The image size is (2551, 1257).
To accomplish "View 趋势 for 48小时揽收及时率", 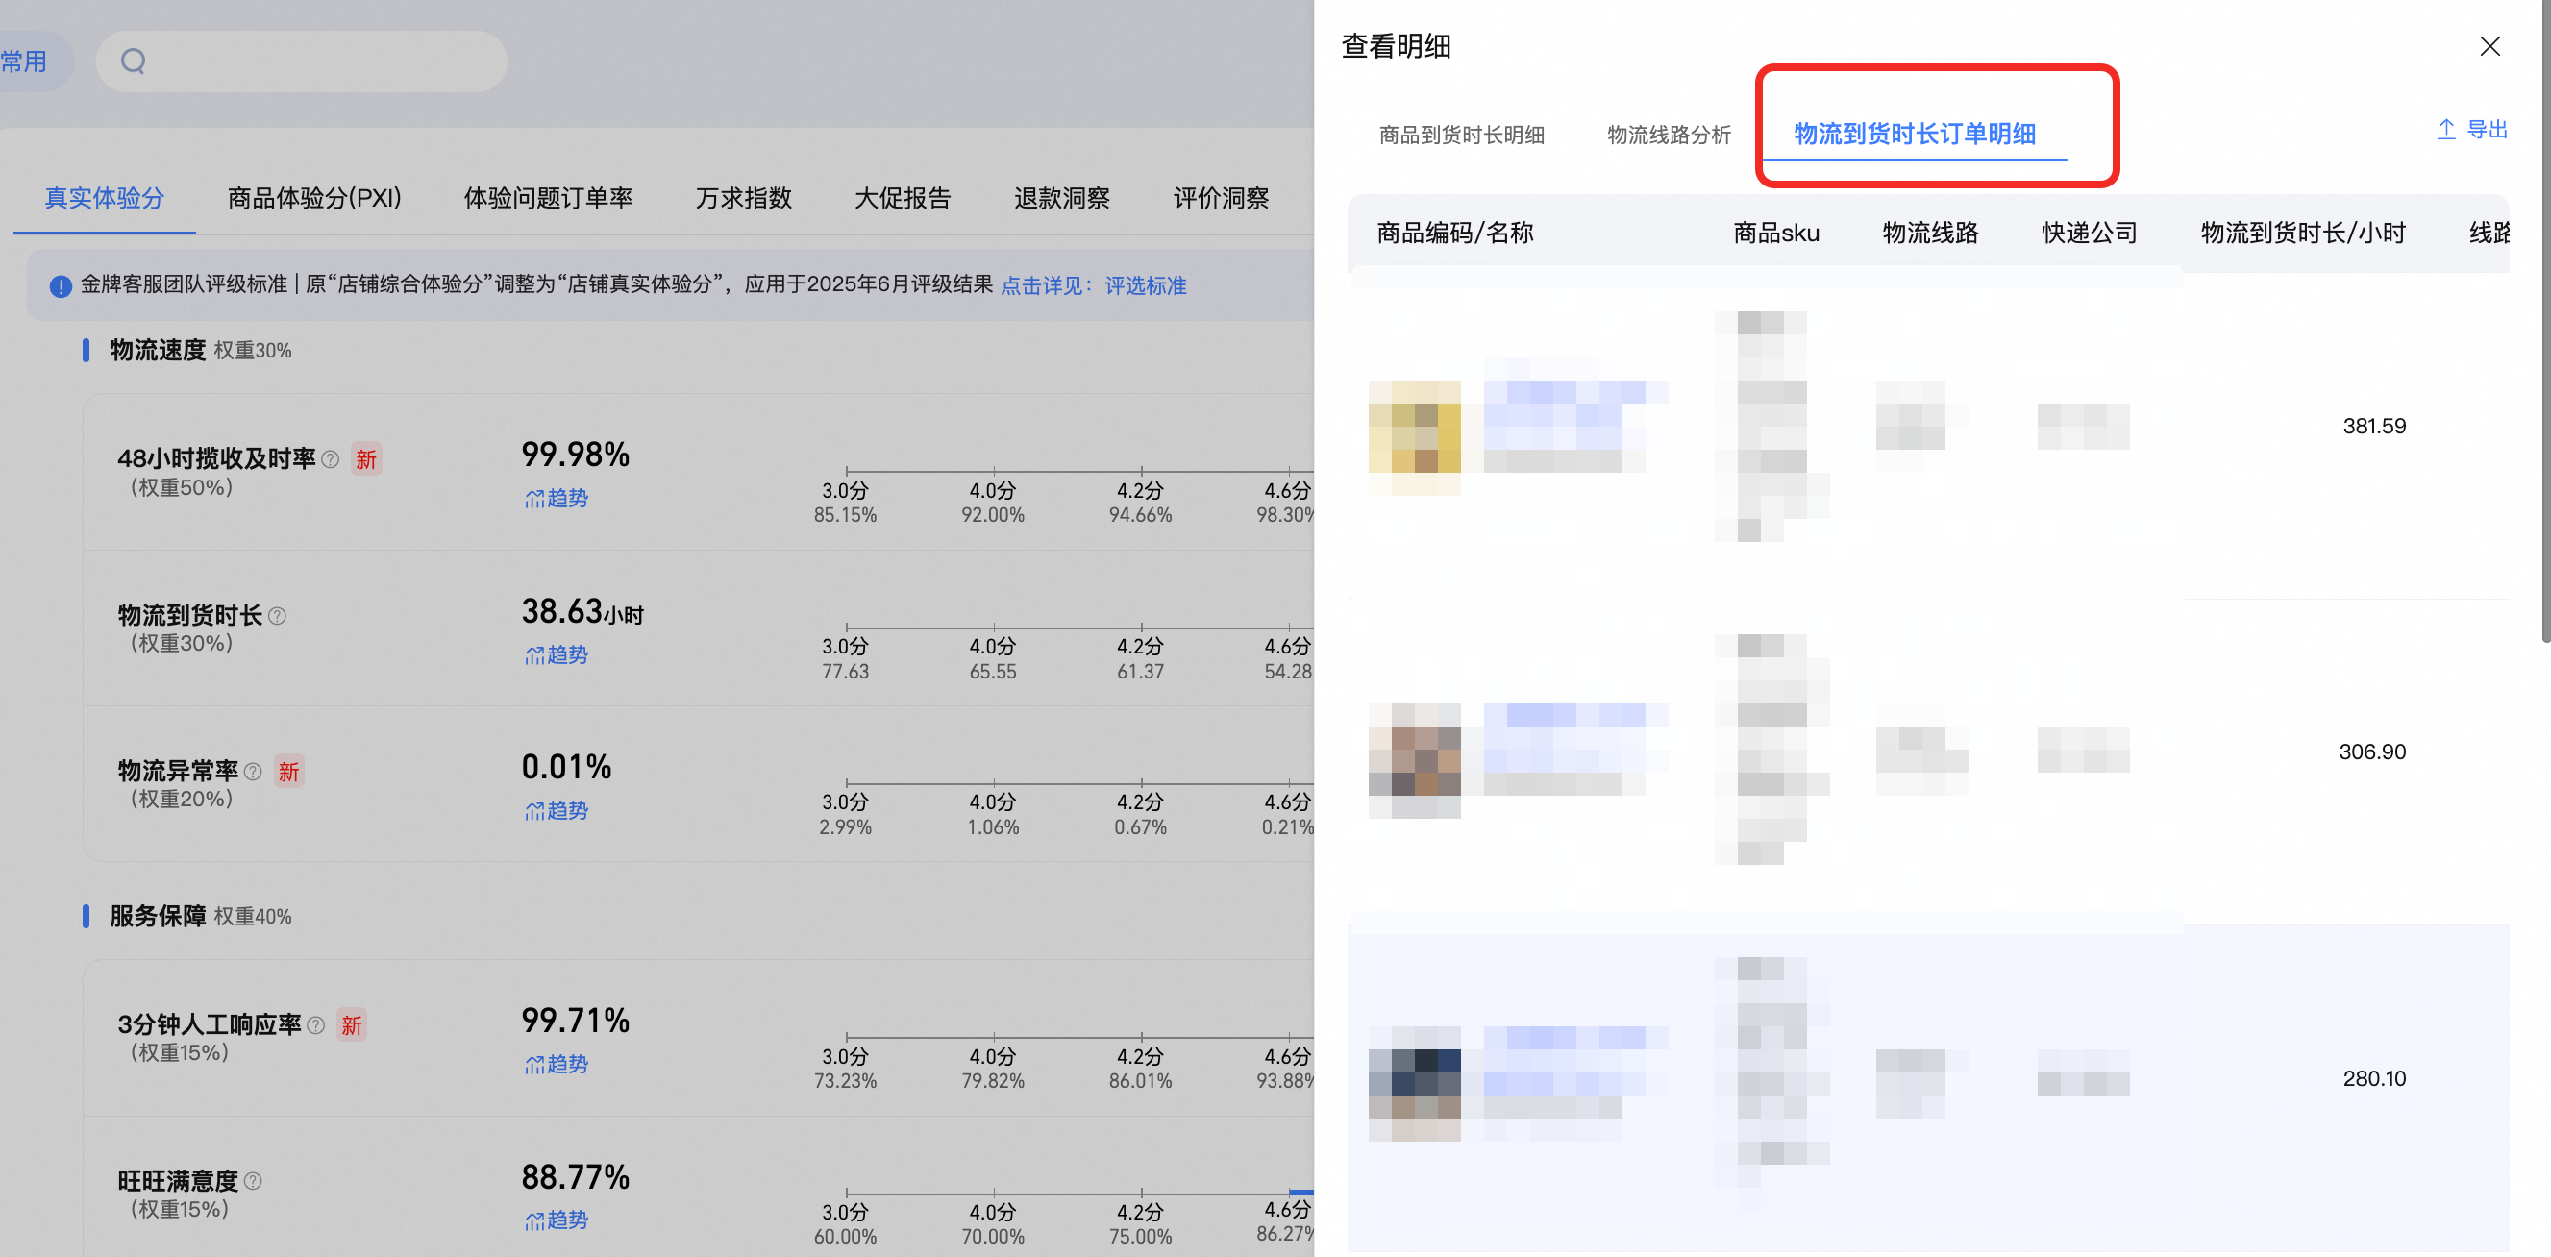I will pos(556,499).
